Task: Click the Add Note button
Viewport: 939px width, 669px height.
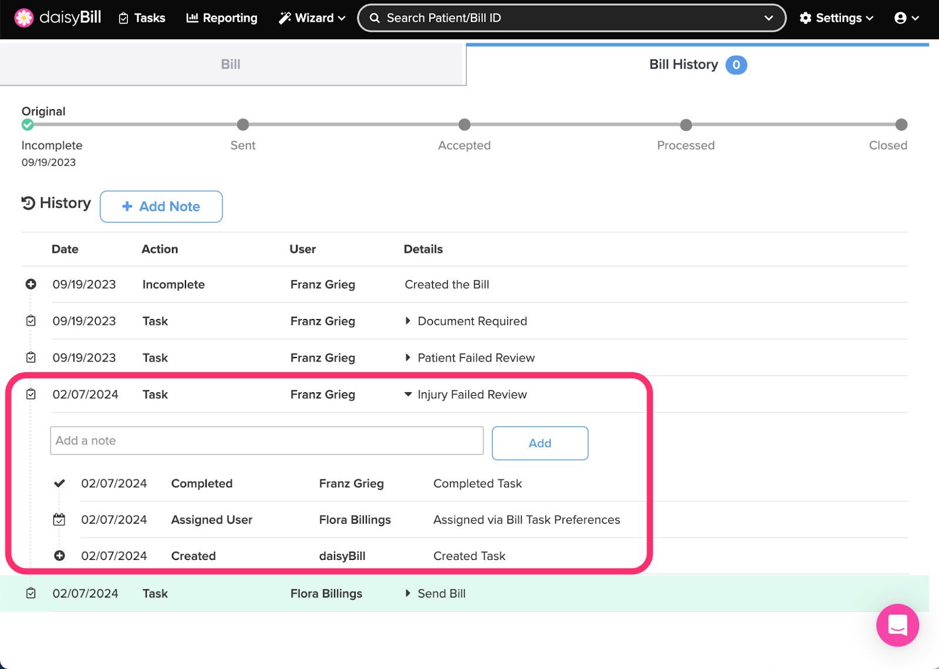Action: click(x=161, y=206)
